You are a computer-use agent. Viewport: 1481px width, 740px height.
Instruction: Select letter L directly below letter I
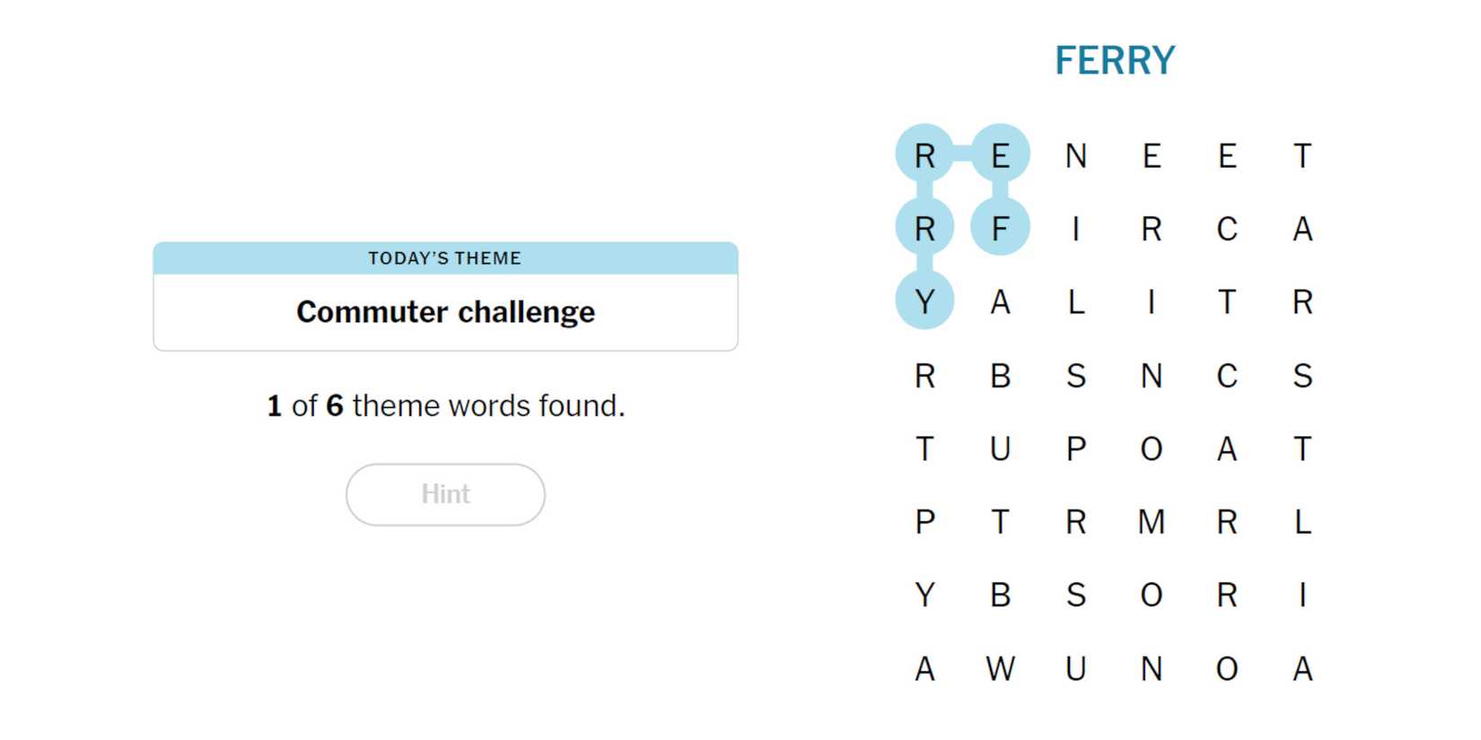coord(1075,301)
